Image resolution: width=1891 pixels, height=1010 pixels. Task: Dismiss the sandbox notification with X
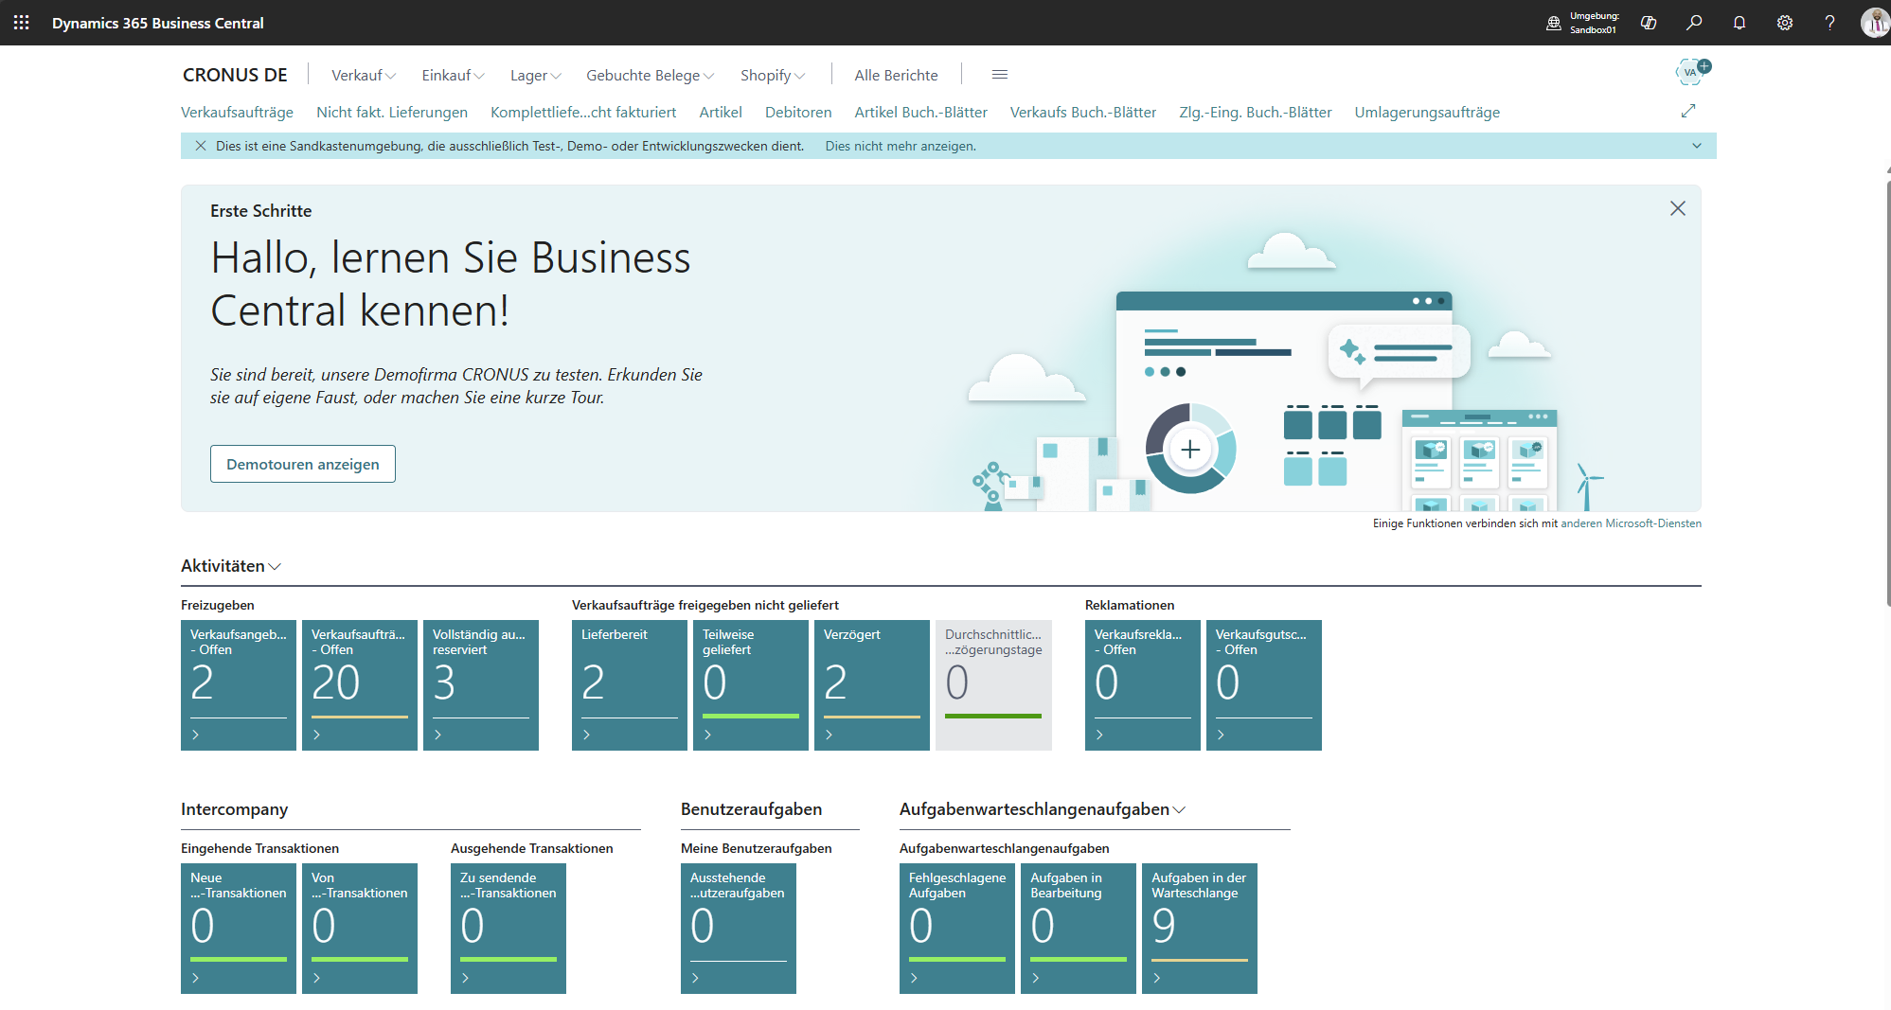201,146
